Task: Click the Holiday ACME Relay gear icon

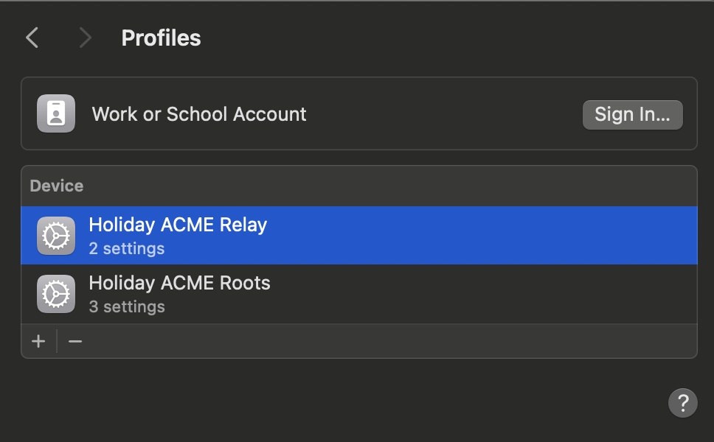Action: (x=56, y=236)
